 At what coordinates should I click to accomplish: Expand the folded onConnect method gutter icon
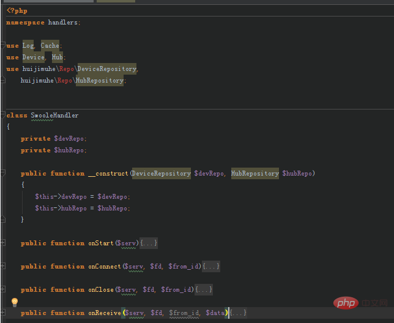click(3, 265)
